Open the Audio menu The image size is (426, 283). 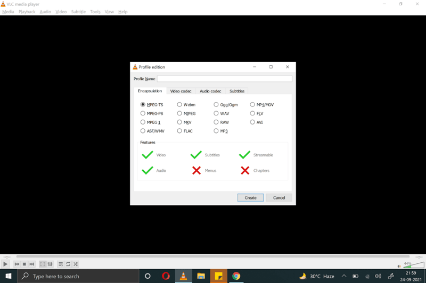[45, 12]
